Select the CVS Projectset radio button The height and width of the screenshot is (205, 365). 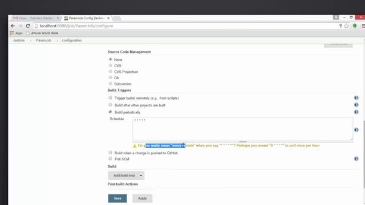pos(110,72)
